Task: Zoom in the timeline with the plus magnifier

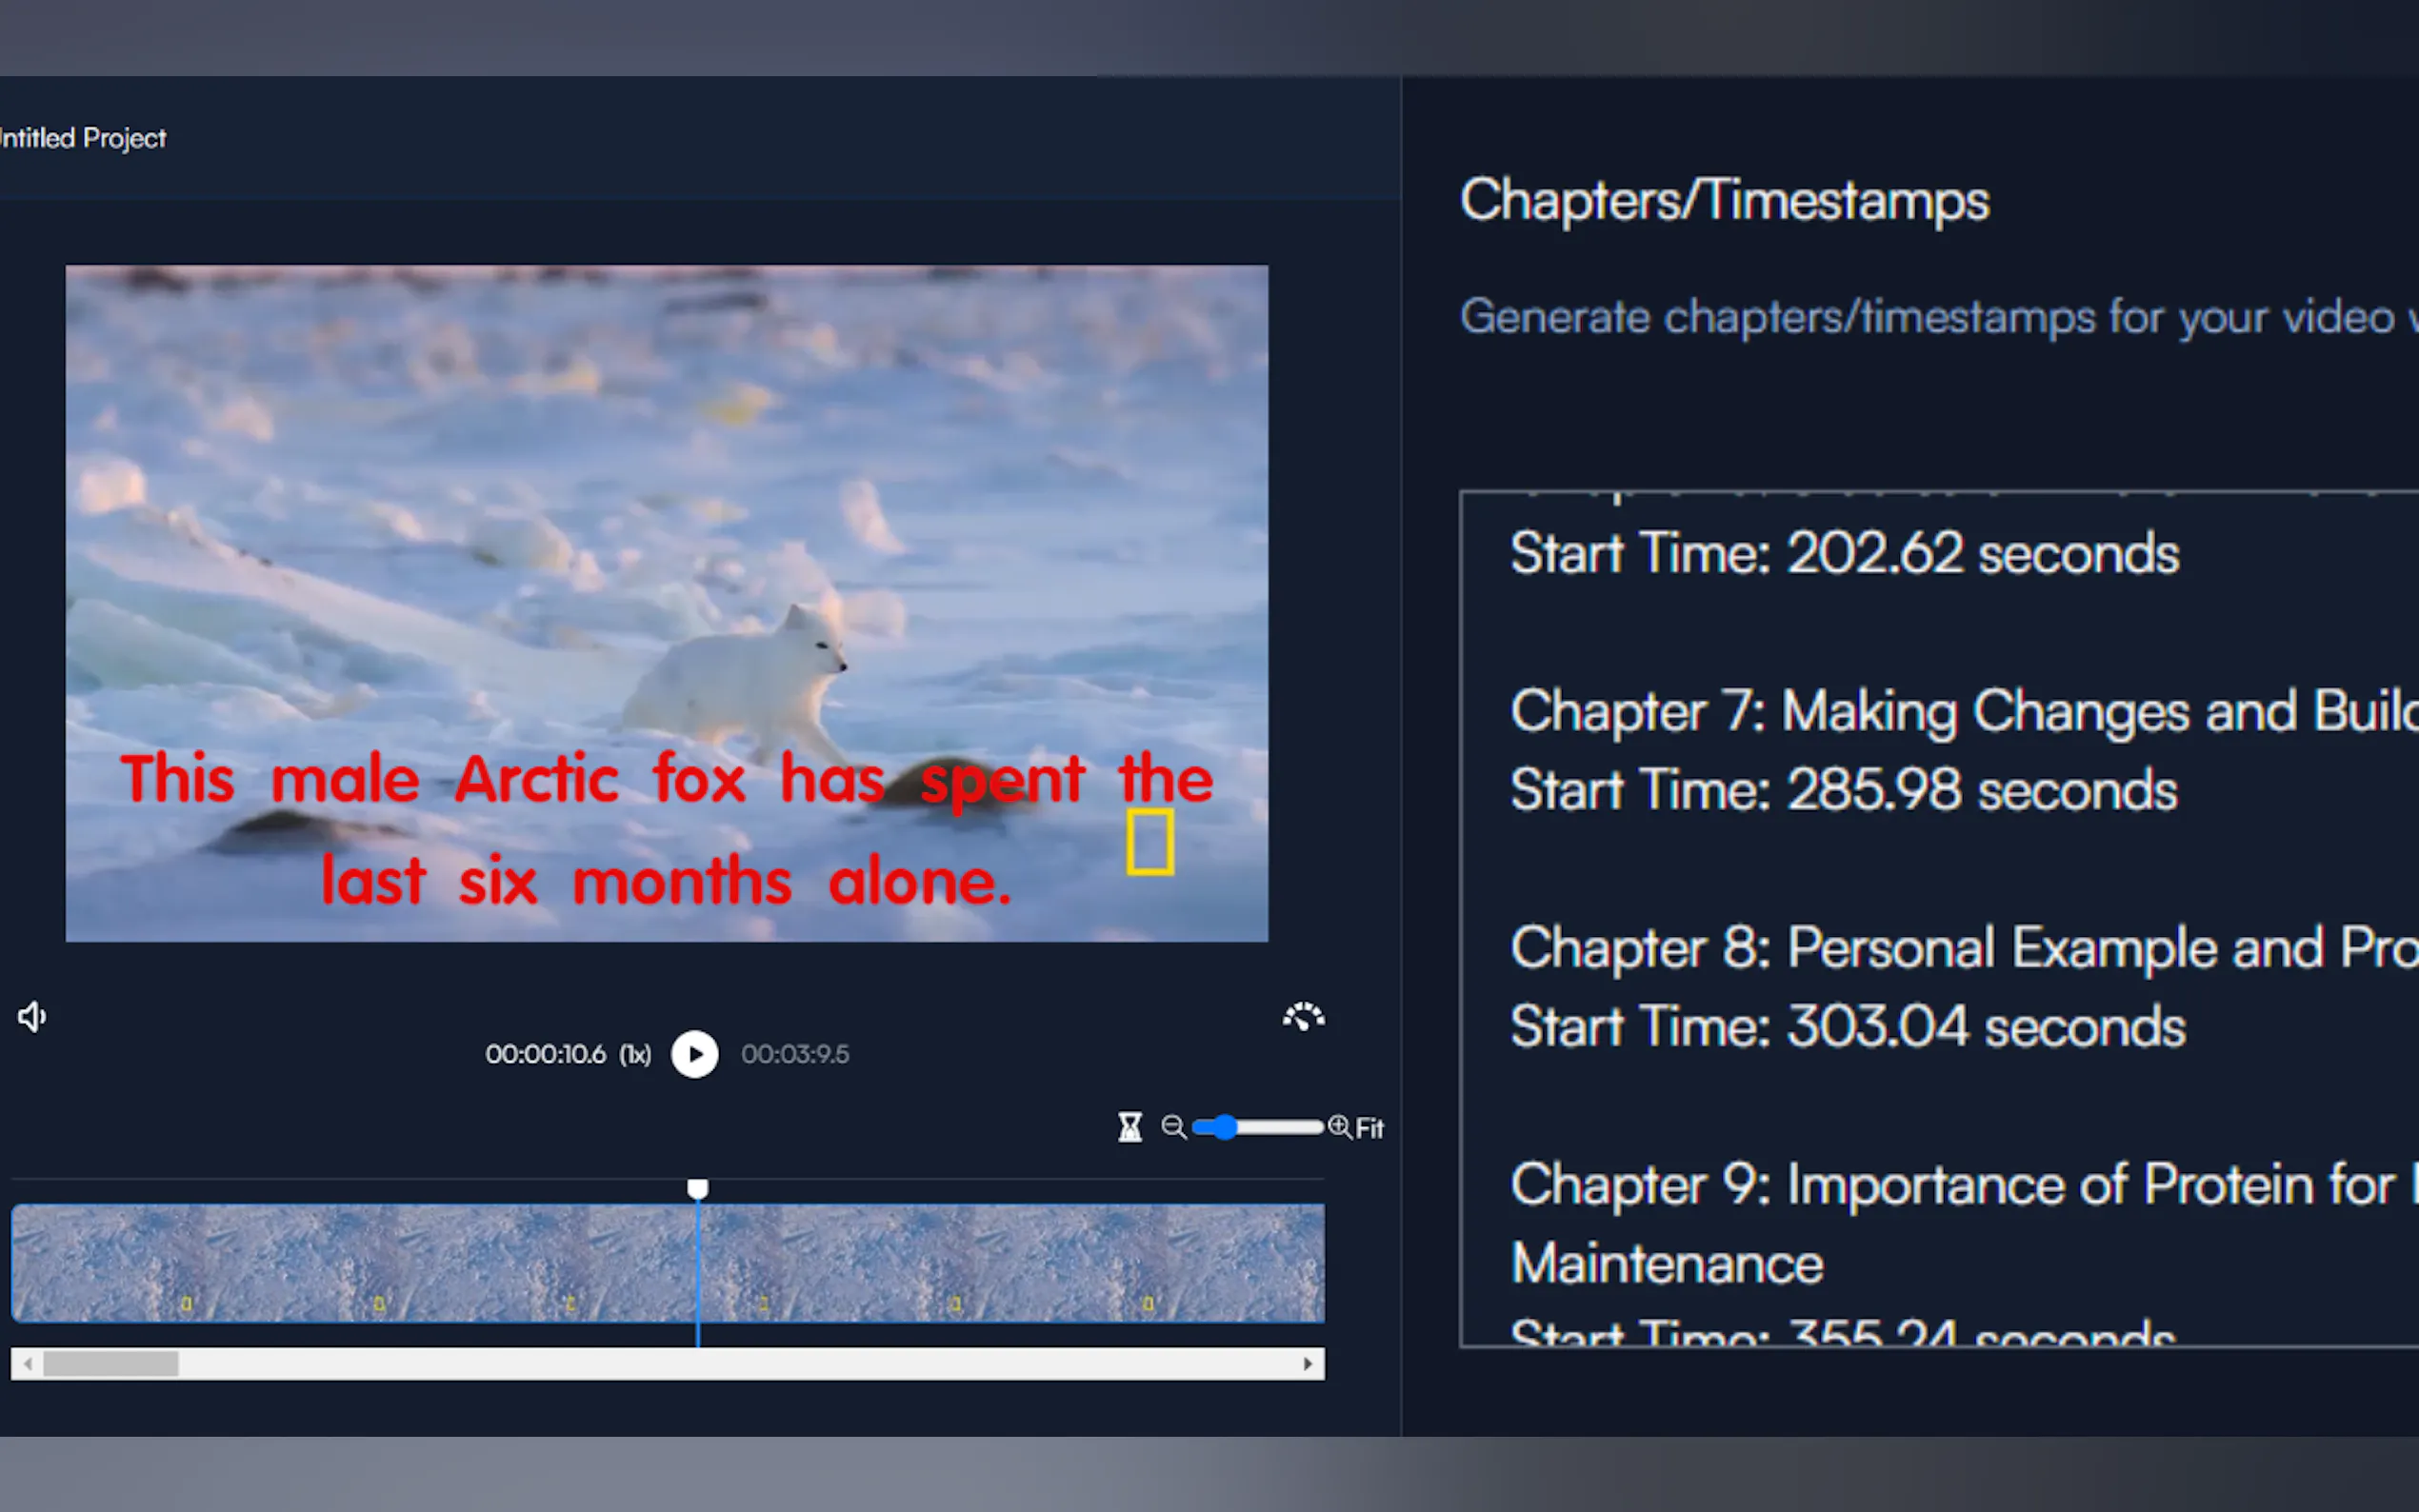Action: pos(1339,1127)
